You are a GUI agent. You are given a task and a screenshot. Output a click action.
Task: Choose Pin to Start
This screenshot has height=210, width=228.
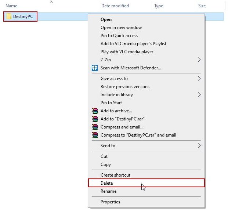[146, 103]
